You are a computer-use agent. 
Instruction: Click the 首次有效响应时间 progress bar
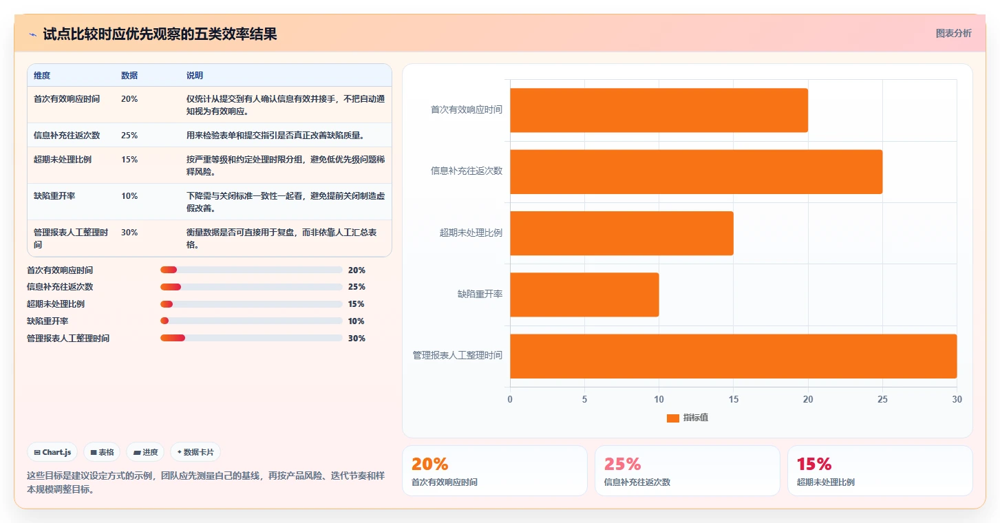[x=251, y=270]
